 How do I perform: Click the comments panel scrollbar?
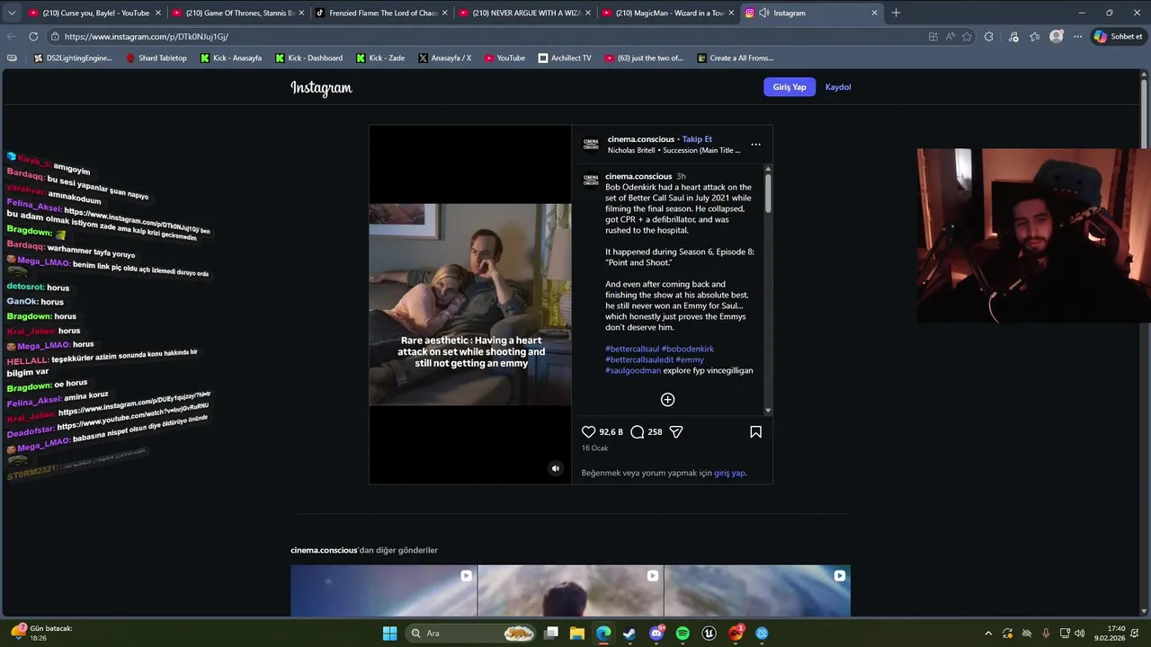tap(768, 289)
